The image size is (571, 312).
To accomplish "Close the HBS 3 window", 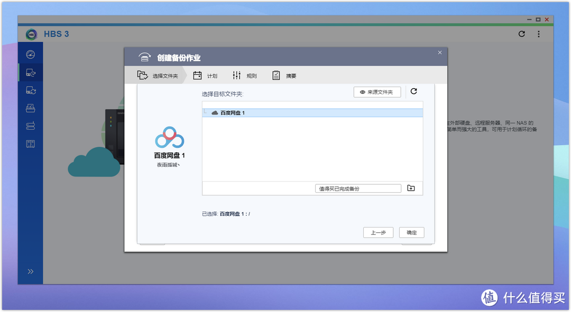I will [x=547, y=20].
